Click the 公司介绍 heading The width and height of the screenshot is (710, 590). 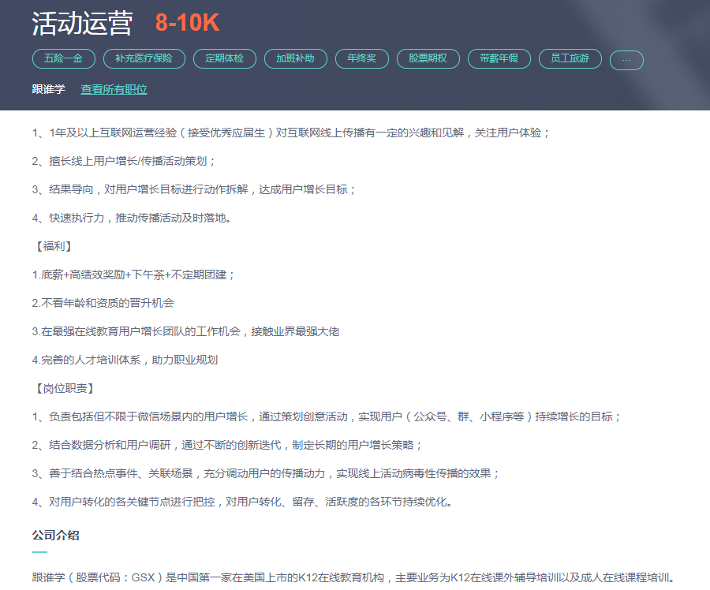coord(56,536)
